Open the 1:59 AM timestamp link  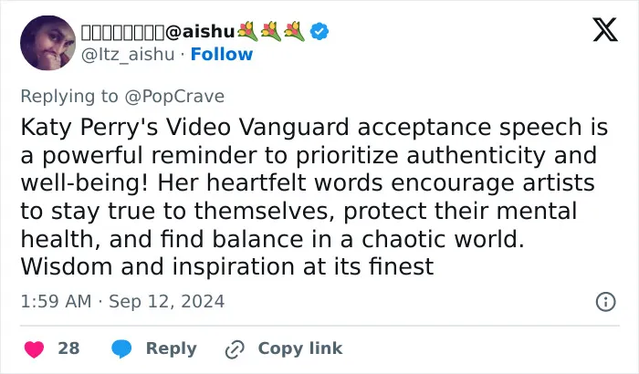click(x=56, y=302)
